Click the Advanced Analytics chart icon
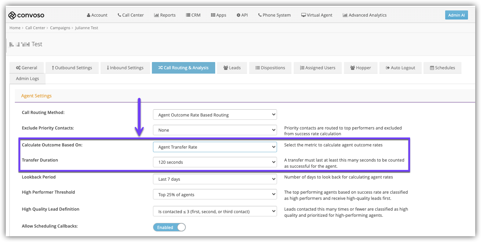 [x=345, y=15]
